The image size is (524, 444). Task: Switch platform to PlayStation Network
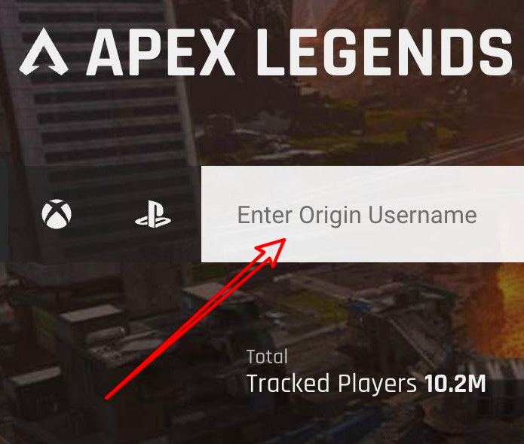click(x=153, y=214)
